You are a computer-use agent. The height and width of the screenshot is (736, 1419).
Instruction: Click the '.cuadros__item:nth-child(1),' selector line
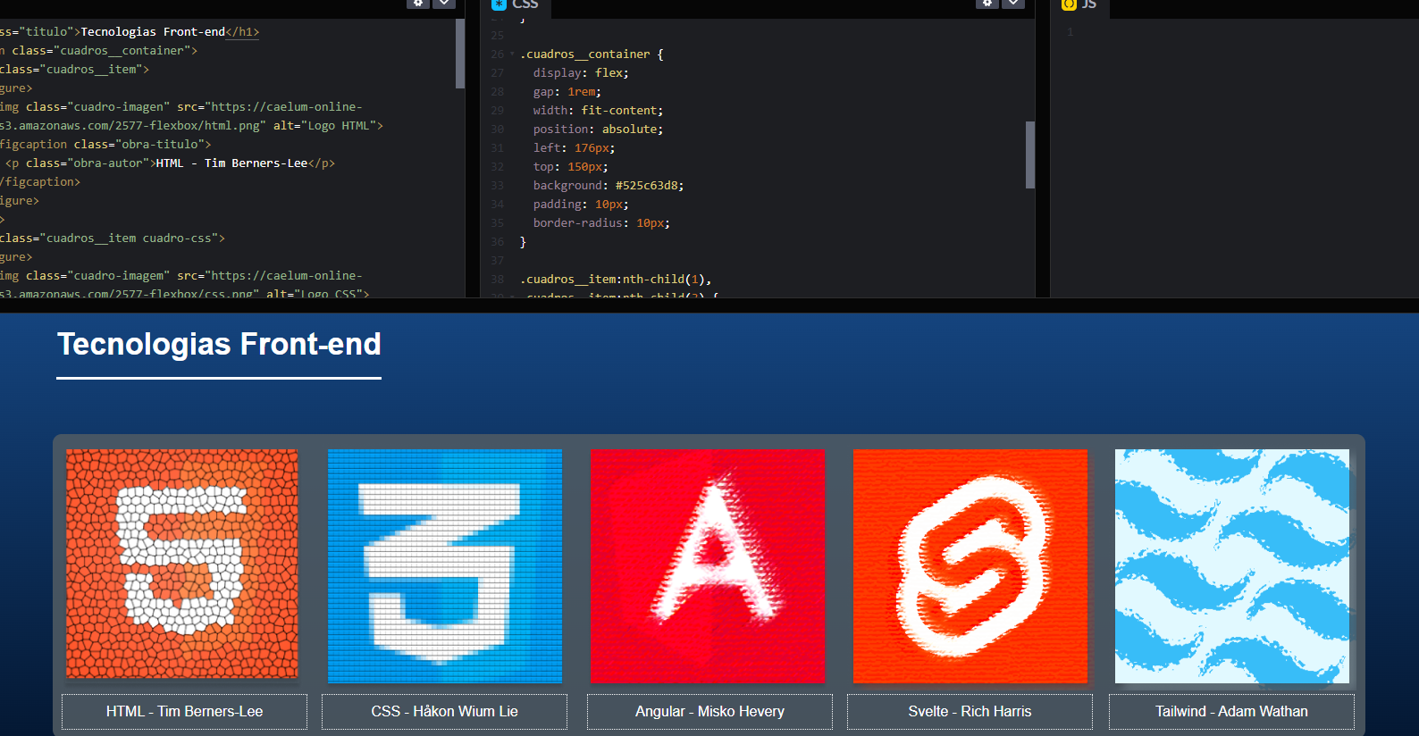[616, 280]
